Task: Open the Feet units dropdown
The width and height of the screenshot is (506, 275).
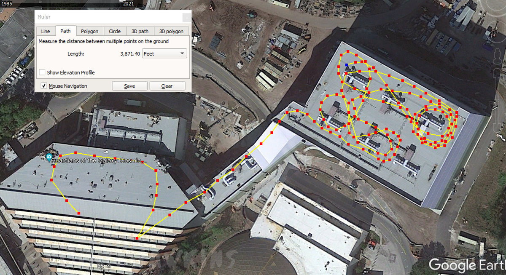Action: [x=165, y=54]
